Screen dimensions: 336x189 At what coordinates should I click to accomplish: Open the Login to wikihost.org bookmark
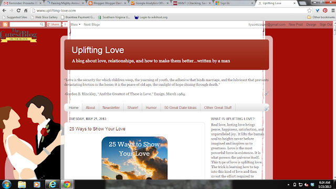[x=151, y=17]
